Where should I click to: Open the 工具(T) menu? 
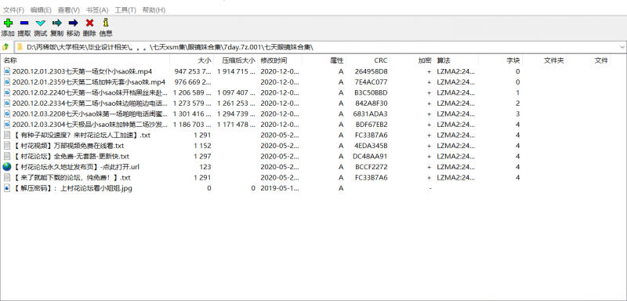tap(125, 10)
